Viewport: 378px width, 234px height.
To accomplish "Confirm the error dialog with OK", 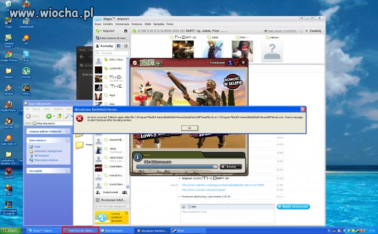I will (x=190, y=128).
